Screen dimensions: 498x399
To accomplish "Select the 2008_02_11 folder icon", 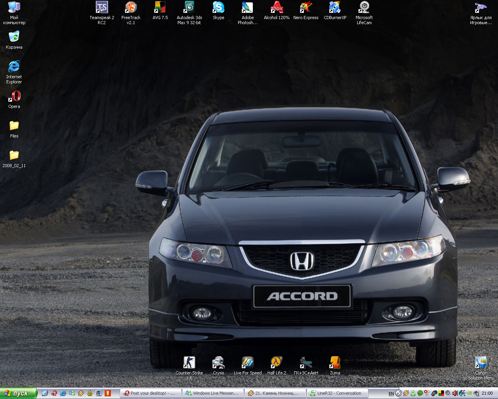I will tap(14, 159).
